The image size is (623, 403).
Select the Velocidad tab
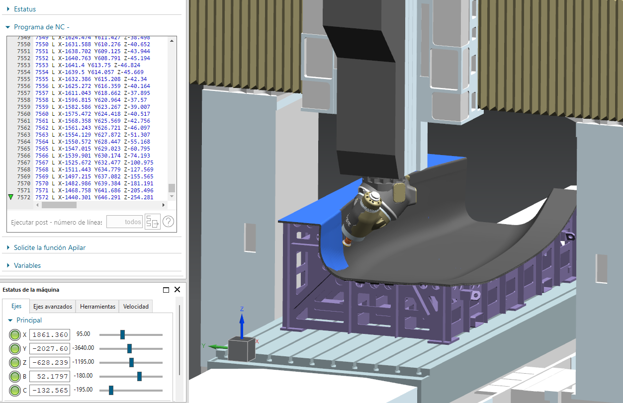pos(136,307)
